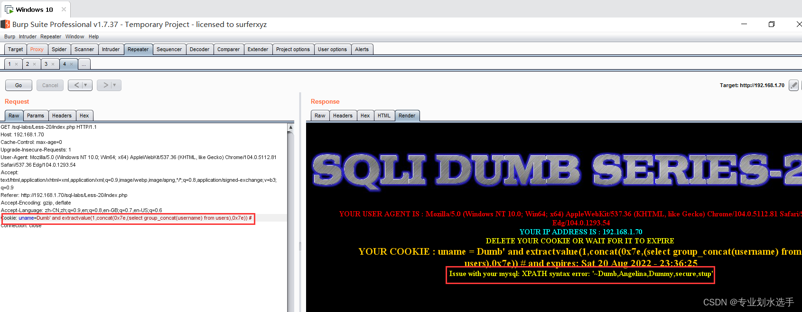Switch to the Target tab

15,49
